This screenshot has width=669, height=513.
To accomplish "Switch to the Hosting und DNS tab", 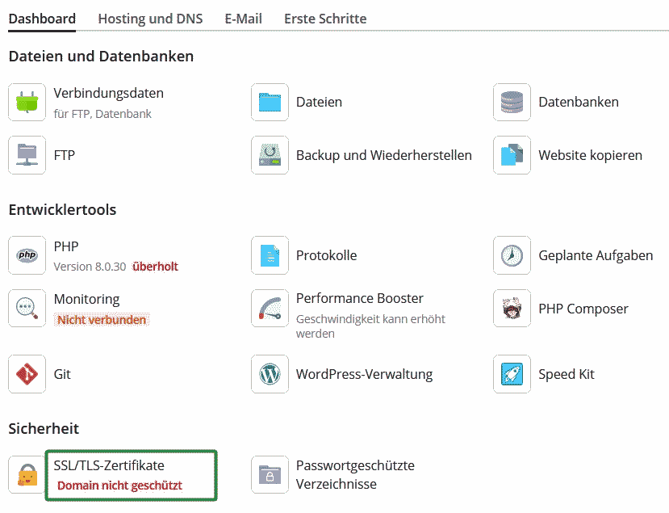I will click(x=150, y=19).
